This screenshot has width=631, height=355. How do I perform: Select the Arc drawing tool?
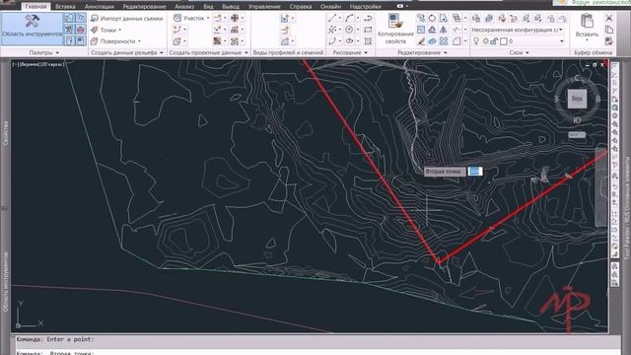coord(349,18)
